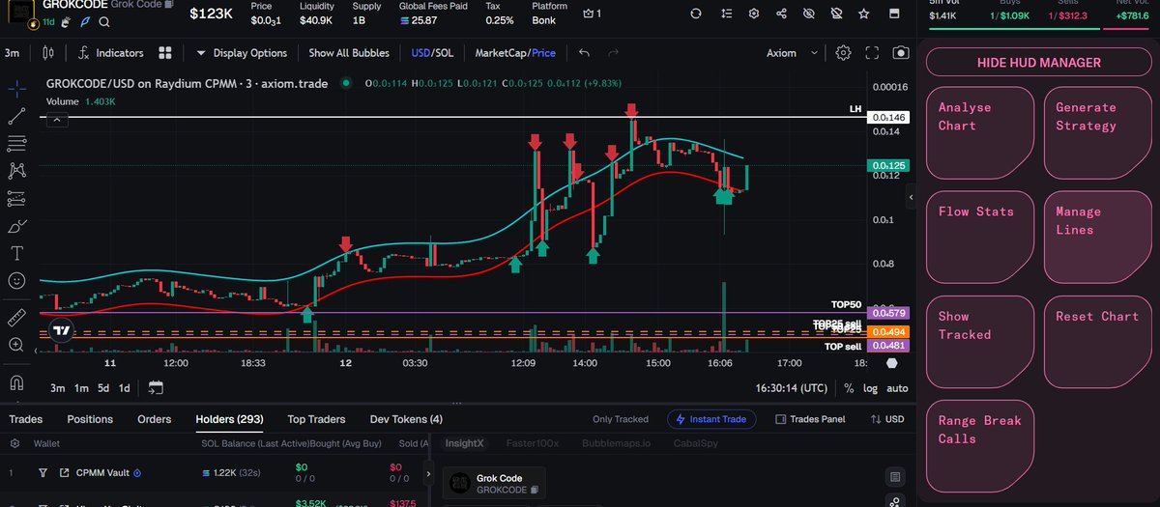The height and width of the screenshot is (507, 1160).
Task: Click Analyse Chart
Action: tap(979, 133)
